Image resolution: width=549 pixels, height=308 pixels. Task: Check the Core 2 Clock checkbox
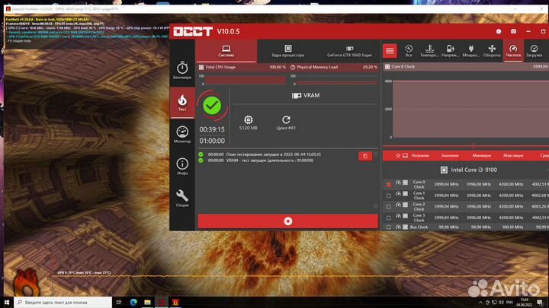(x=388, y=207)
